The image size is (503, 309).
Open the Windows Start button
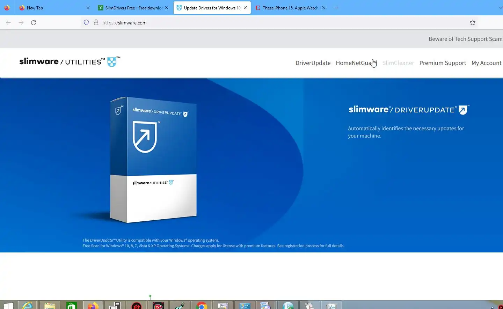[x=8, y=306]
